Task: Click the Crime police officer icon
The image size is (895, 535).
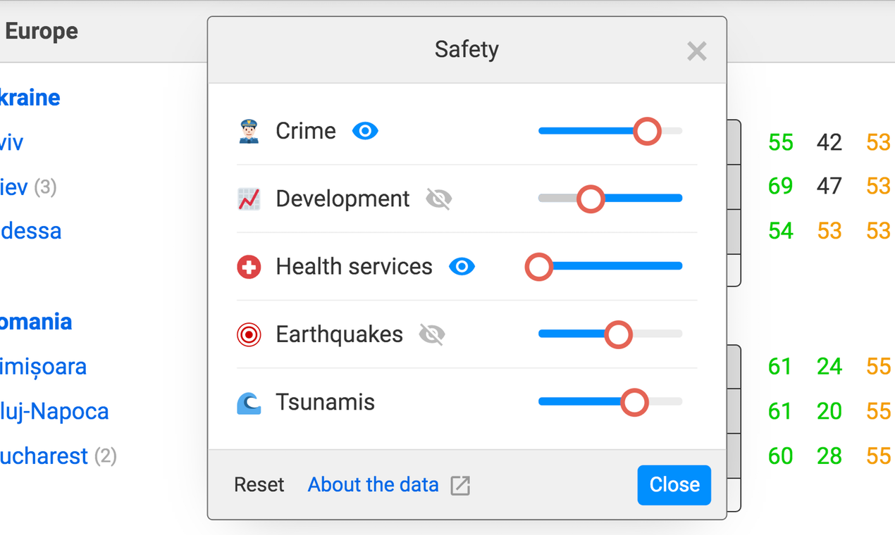Action: (x=249, y=131)
